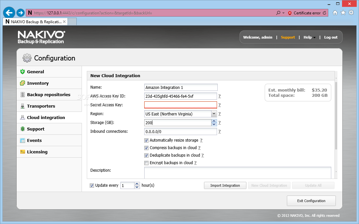Viewport: 359px width, 224px height.
Task: Click the AWS Access Key ID field
Action: [180, 96]
